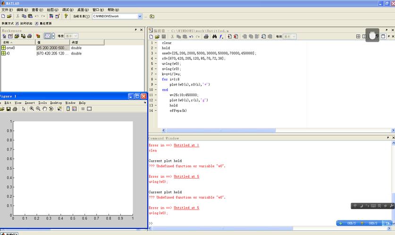395x235 pixels.
Task: Close the Command Window panel
Action: (393, 137)
